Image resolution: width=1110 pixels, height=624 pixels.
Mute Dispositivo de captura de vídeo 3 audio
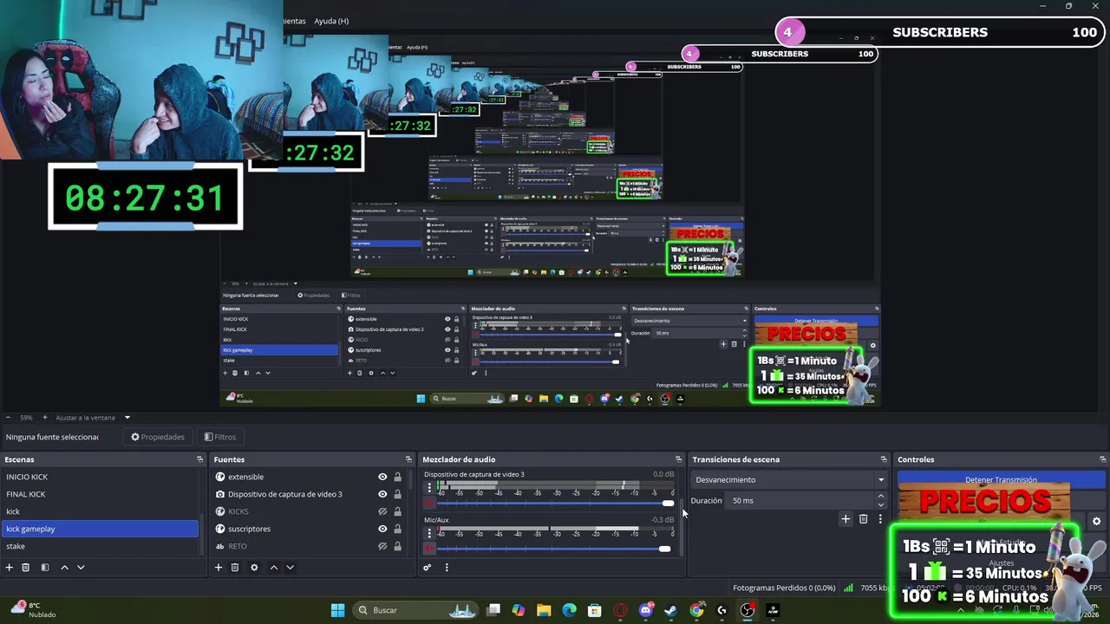(428, 503)
